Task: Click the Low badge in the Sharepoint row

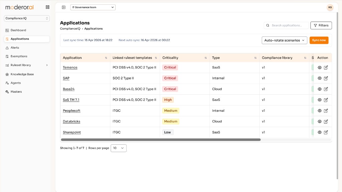Action: [x=168, y=132]
